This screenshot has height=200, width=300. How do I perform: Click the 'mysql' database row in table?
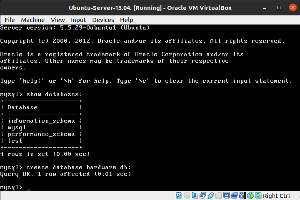(41, 128)
